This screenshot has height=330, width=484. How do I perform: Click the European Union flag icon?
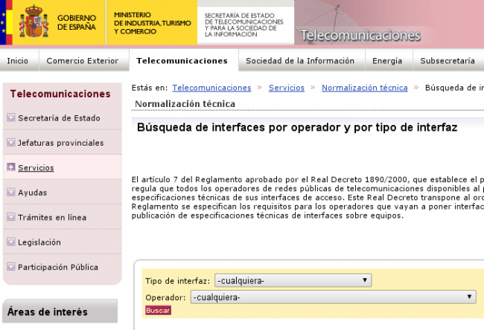pyautogui.click(x=6, y=22)
